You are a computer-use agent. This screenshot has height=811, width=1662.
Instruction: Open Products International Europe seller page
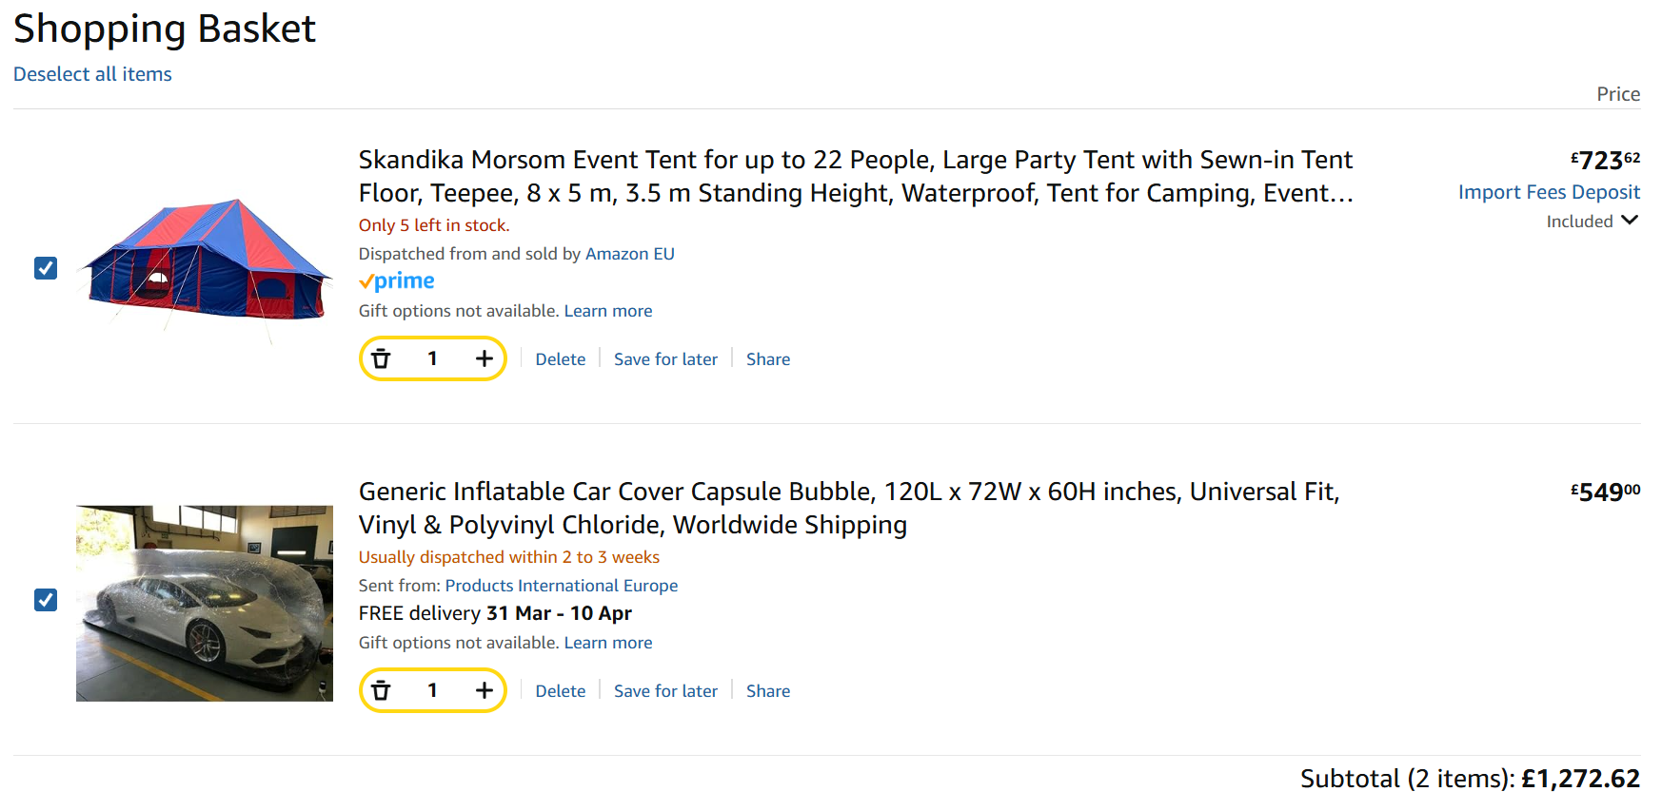click(561, 586)
